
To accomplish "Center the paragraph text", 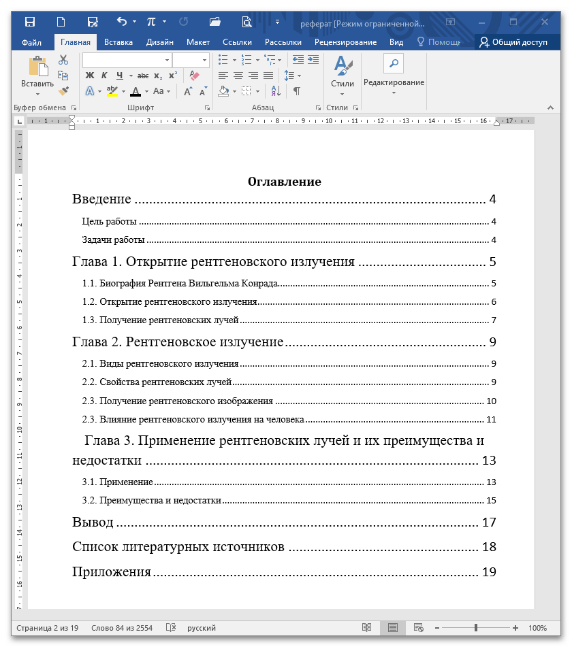I will (x=238, y=76).
